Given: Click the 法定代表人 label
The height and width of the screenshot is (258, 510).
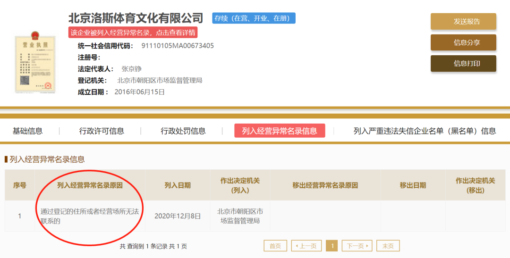Looking at the screenshot, I should coord(95,69).
